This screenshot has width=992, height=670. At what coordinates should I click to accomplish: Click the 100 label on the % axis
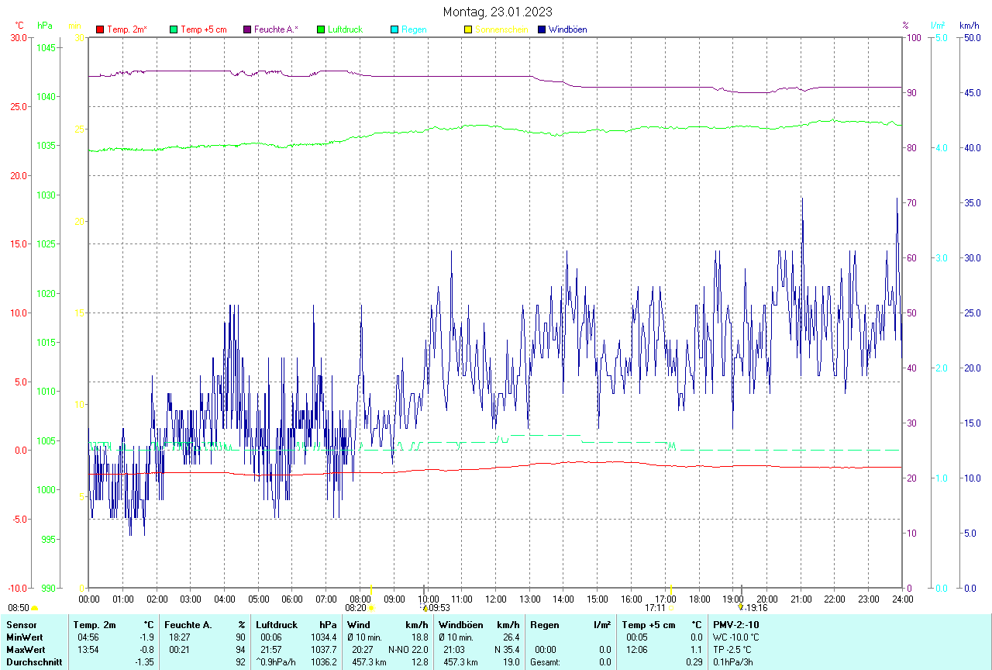click(x=913, y=37)
